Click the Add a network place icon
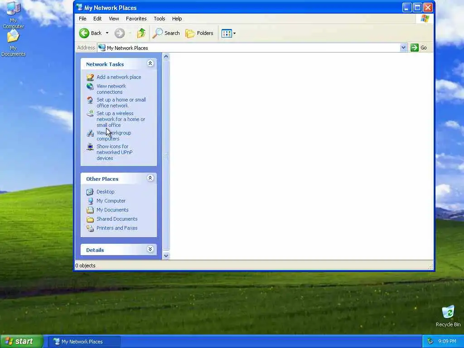Screen dimensions: 464x348 (90, 77)
